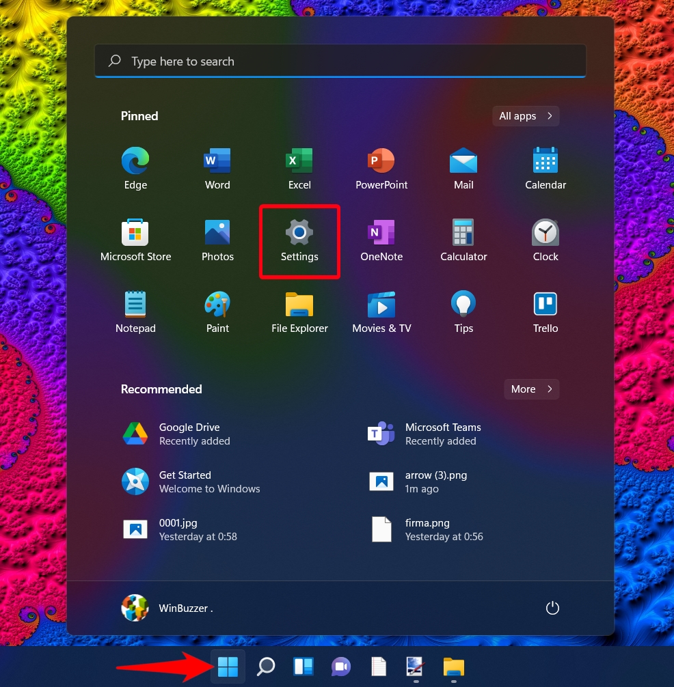Click the search input field
This screenshot has width=674, height=687.
[340, 61]
